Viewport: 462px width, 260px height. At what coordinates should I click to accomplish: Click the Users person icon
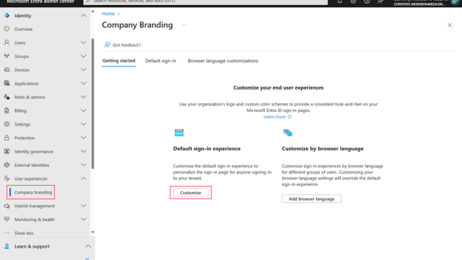click(6, 43)
